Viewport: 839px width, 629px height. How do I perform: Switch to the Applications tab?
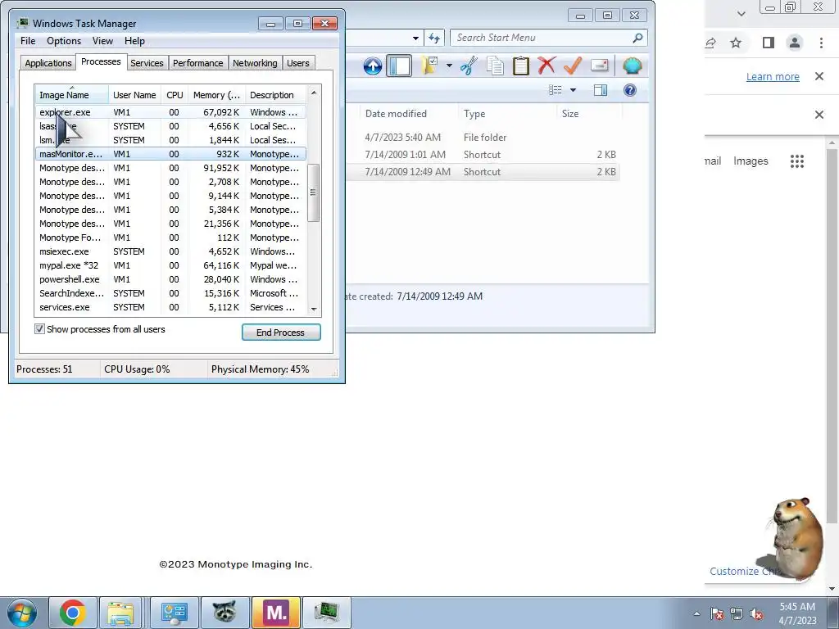click(x=48, y=63)
